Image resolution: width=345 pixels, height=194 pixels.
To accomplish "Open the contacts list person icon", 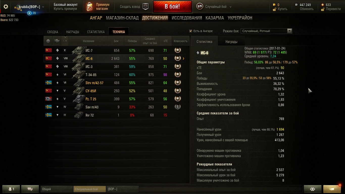I will (11, 189).
